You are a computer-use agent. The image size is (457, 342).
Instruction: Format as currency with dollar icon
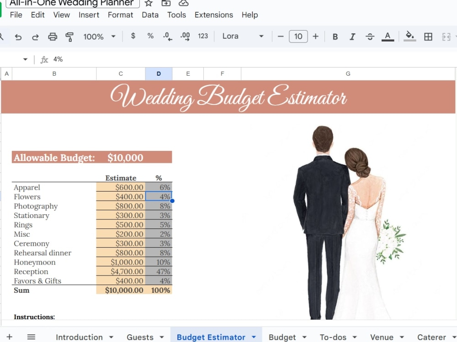click(133, 36)
